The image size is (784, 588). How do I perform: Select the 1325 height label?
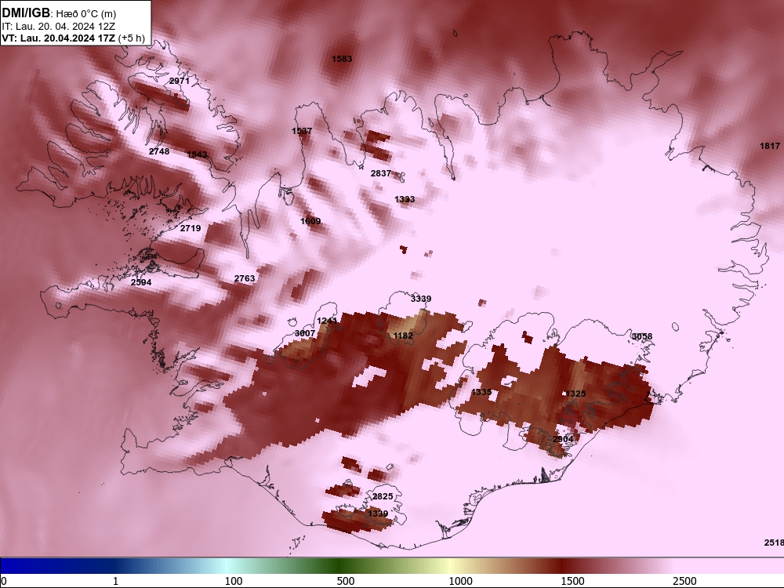click(x=575, y=394)
